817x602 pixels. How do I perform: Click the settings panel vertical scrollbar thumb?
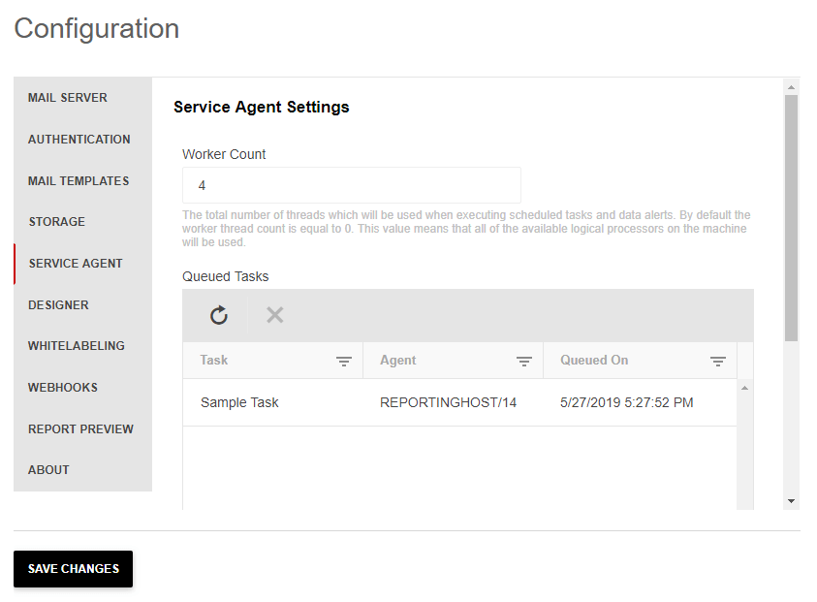[791, 218]
